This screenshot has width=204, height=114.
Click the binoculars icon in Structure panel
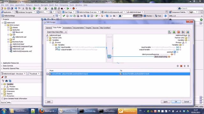(x=6, y=81)
